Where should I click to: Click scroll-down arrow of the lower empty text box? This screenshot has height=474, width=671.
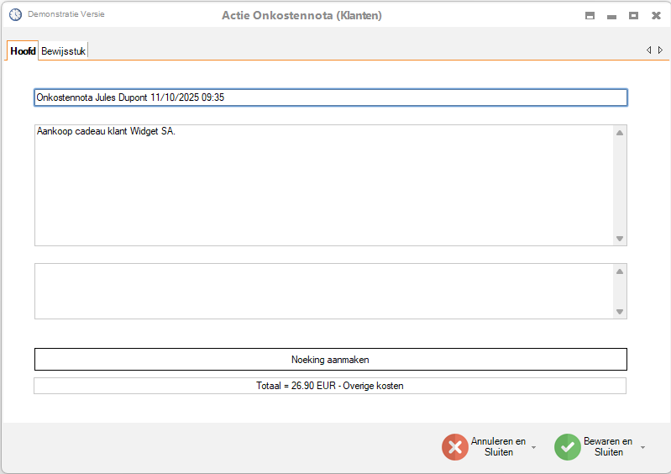coord(620,312)
